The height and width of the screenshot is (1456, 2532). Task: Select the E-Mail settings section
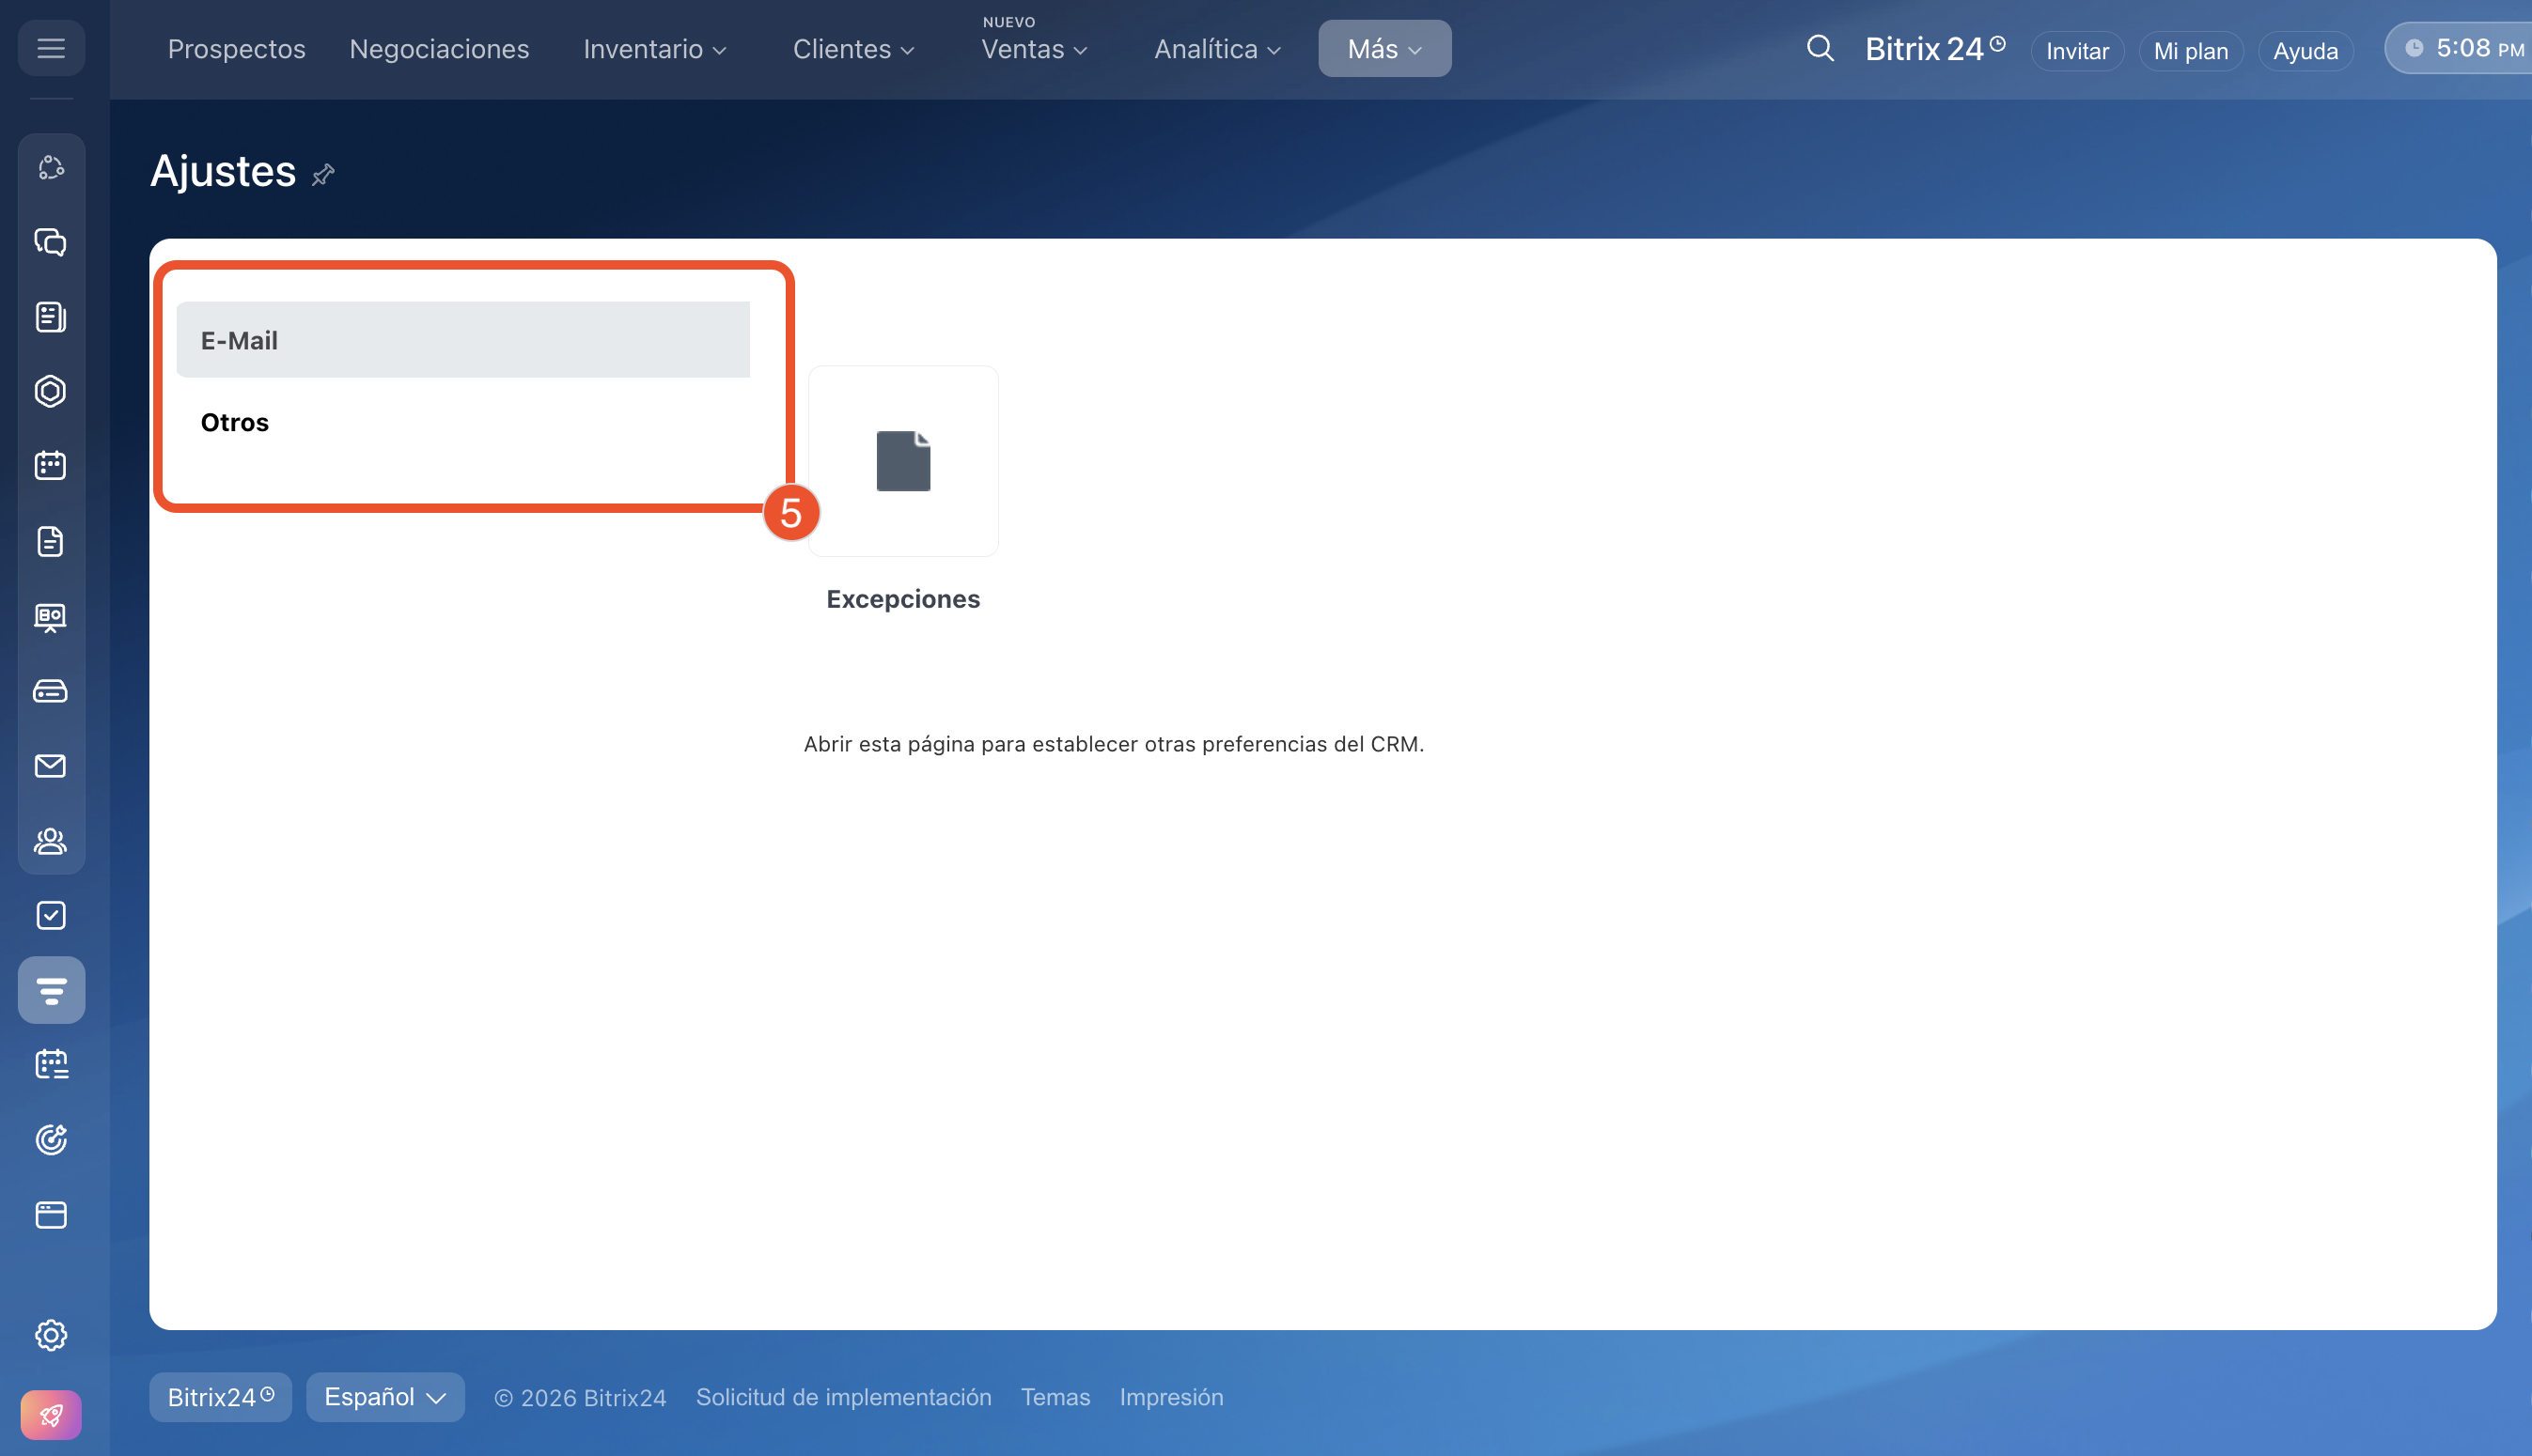click(462, 340)
